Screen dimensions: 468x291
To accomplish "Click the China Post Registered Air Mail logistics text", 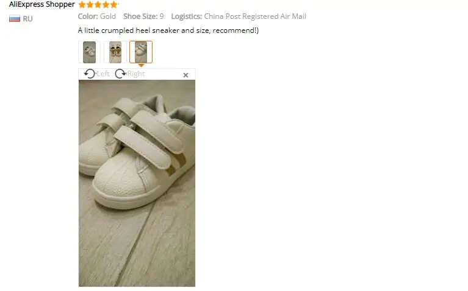I will 255,16.
